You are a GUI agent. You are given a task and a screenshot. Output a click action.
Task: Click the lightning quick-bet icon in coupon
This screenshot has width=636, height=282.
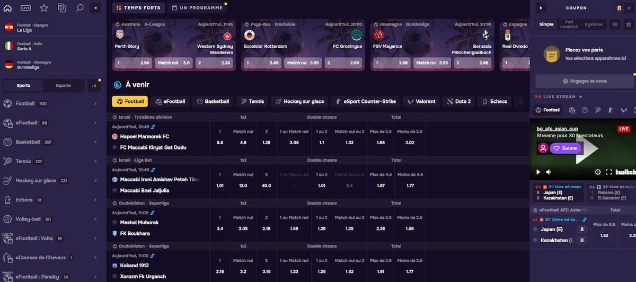(x=630, y=8)
